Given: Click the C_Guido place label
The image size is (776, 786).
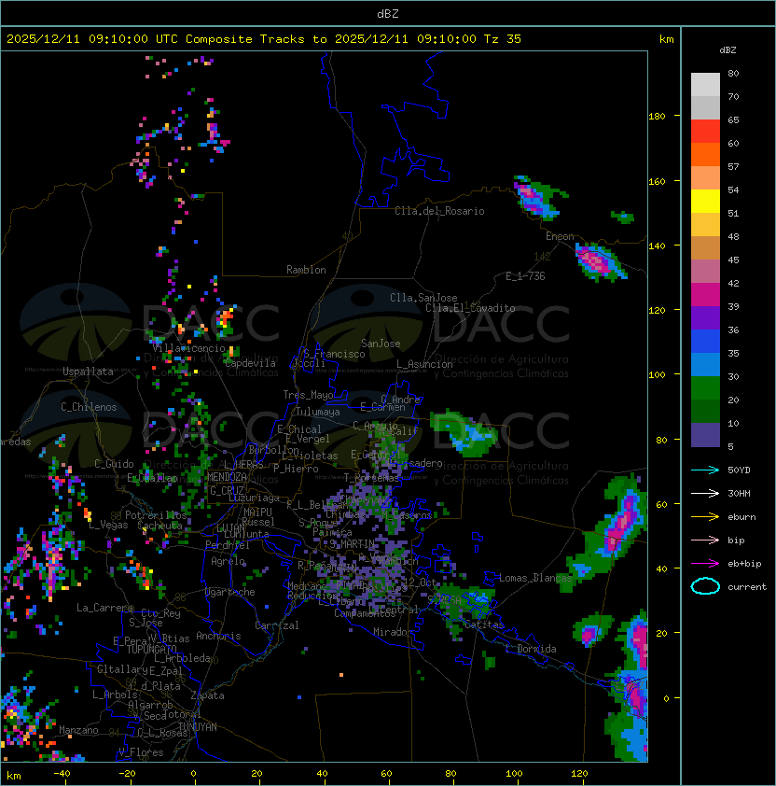Looking at the screenshot, I should click(x=114, y=464).
